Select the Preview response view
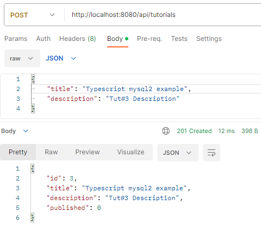This screenshot has height=229, width=261. pos(88,152)
